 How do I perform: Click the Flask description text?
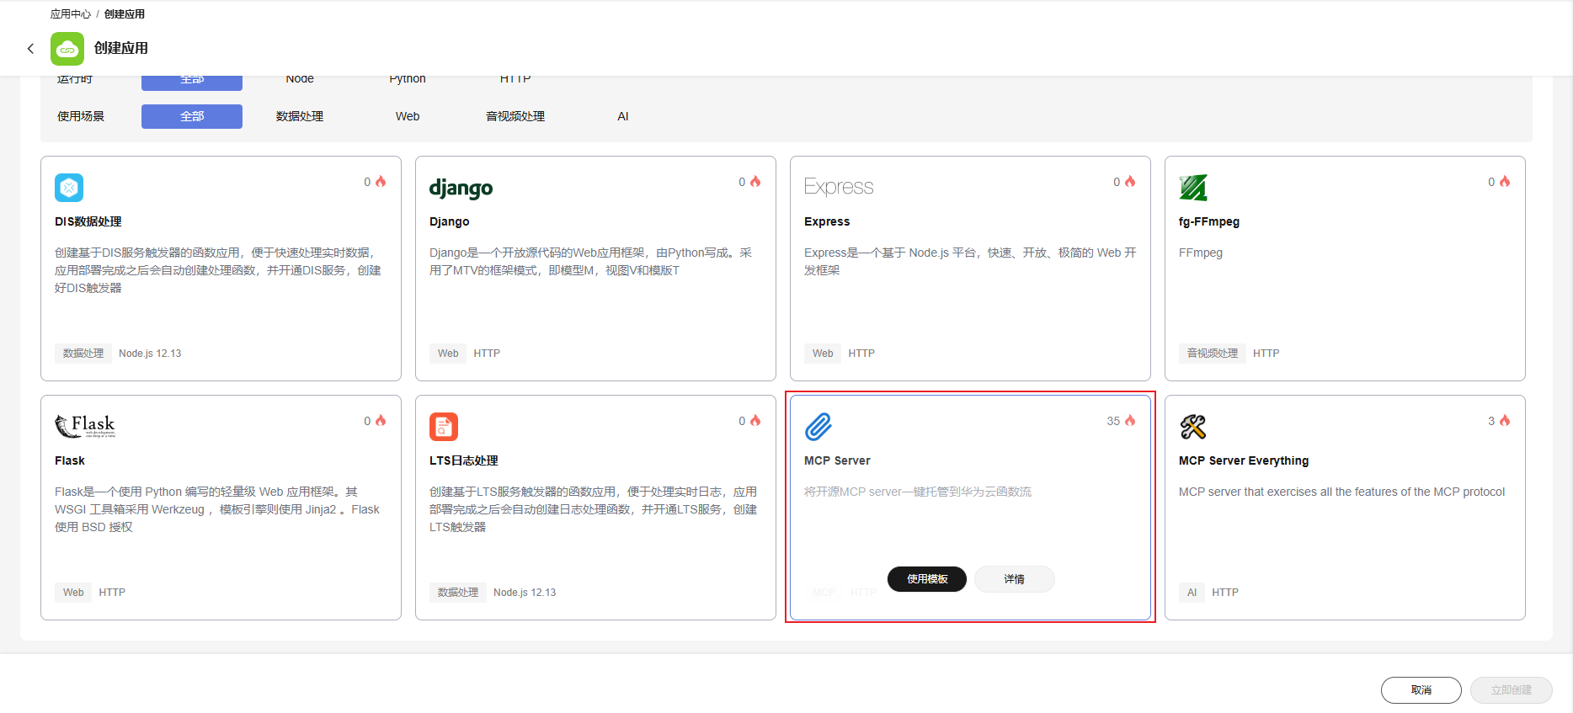tap(217, 509)
